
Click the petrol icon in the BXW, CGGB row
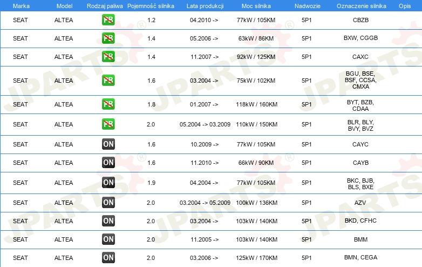108,38
